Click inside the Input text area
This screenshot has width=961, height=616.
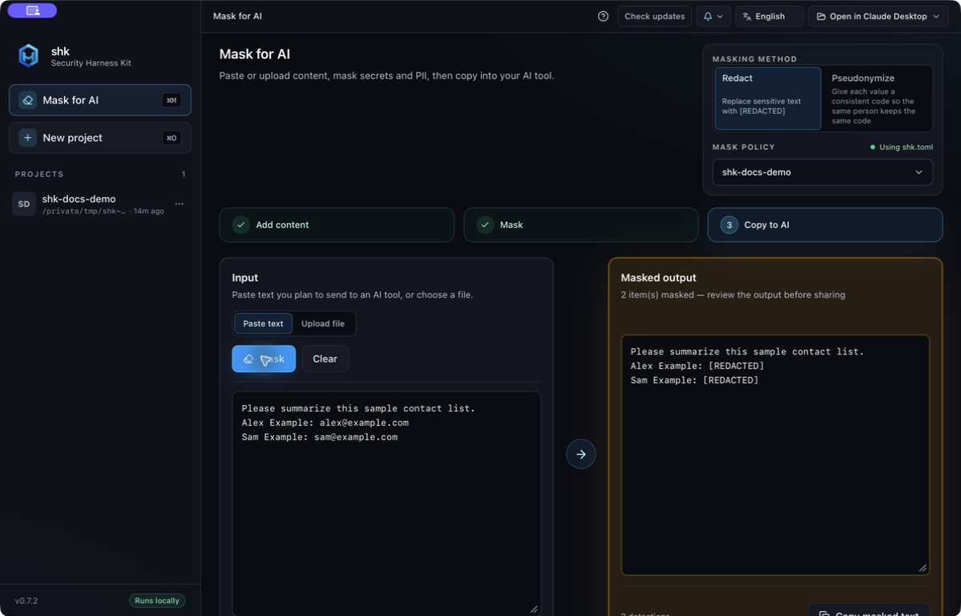click(x=386, y=503)
